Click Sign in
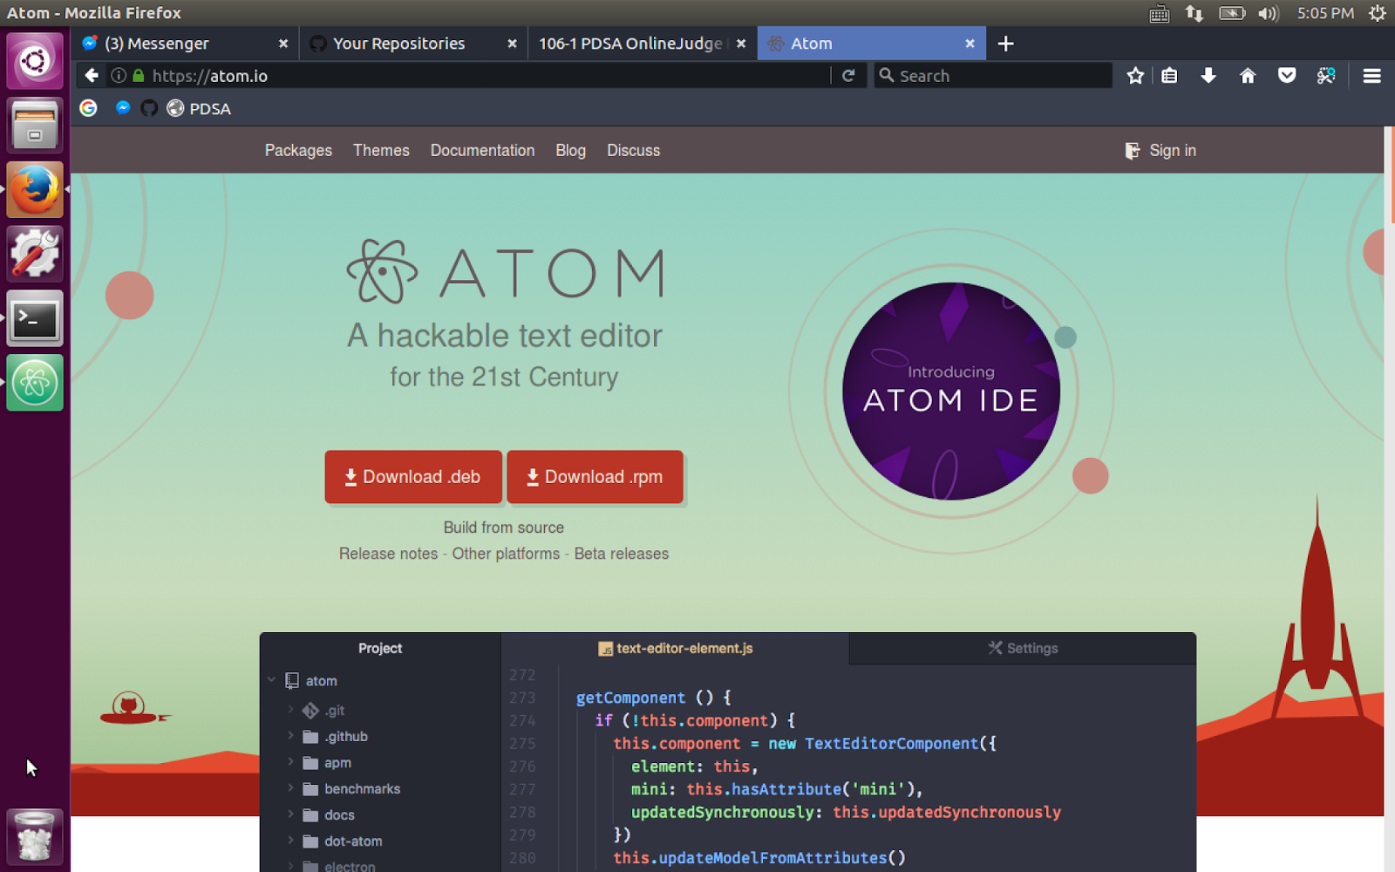The width and height of the screenshot is (1395, 872). (x=1160, y=150)
